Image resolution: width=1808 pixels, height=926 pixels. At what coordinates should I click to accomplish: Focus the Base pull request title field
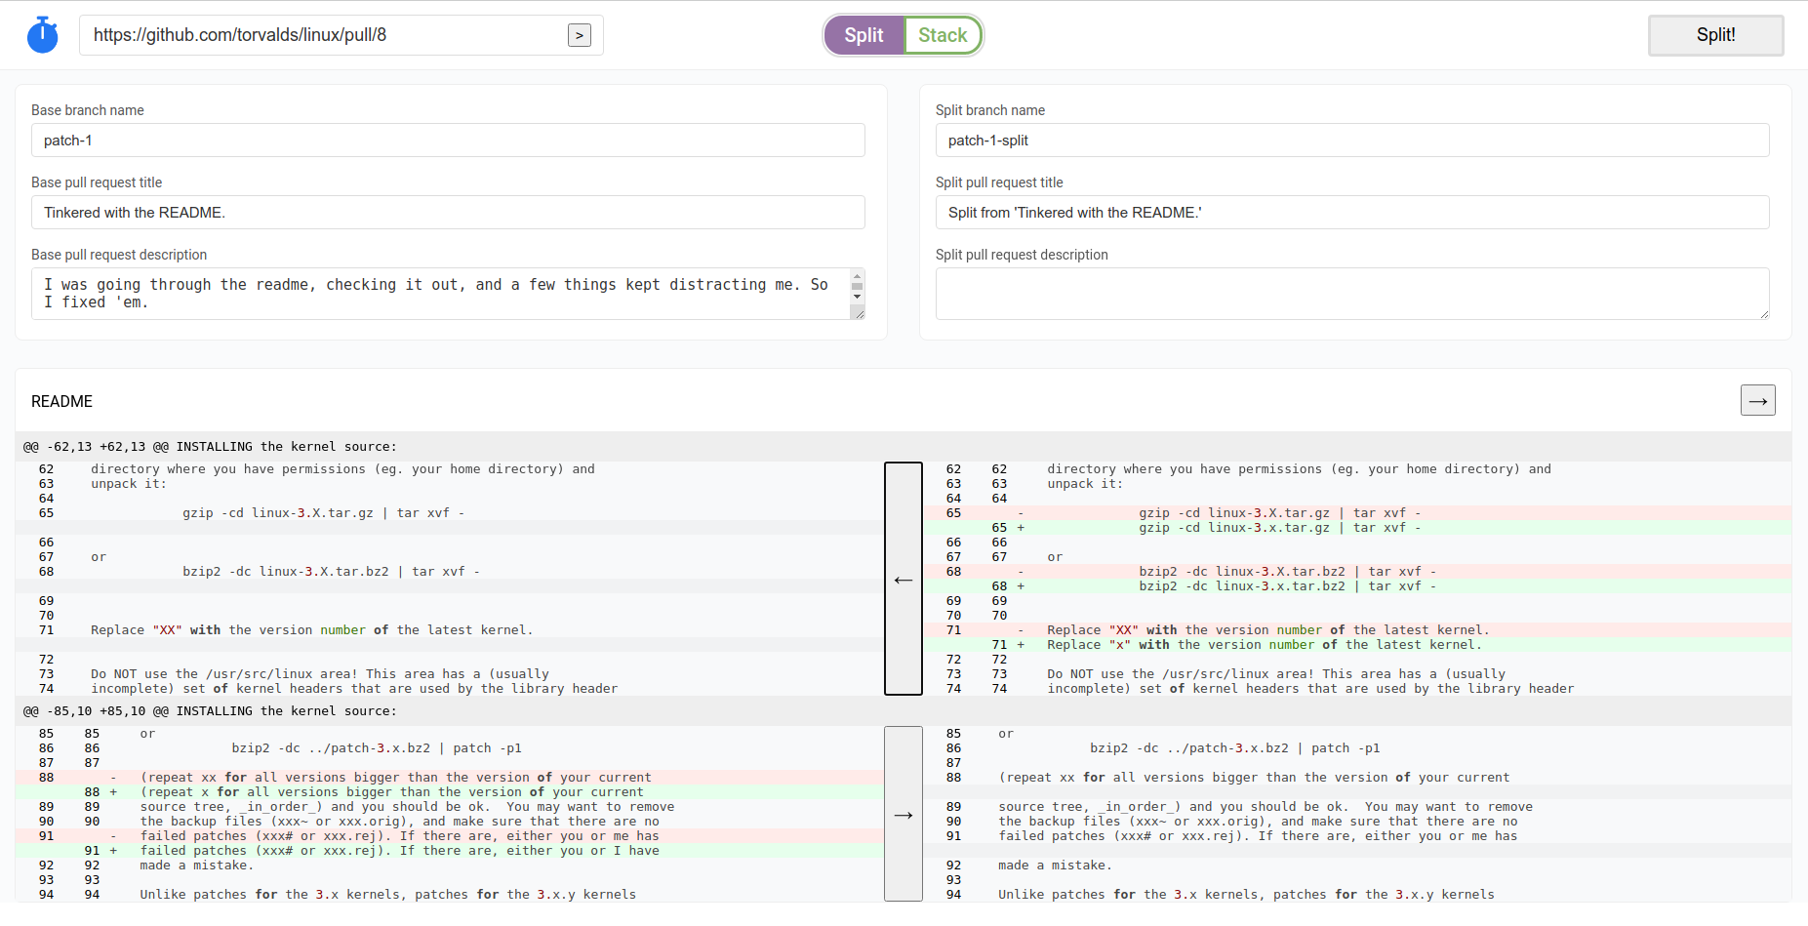click(448, 213)
